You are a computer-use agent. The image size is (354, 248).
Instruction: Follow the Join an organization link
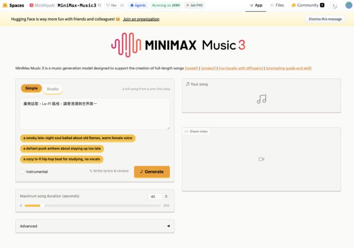tap(141, 19)
